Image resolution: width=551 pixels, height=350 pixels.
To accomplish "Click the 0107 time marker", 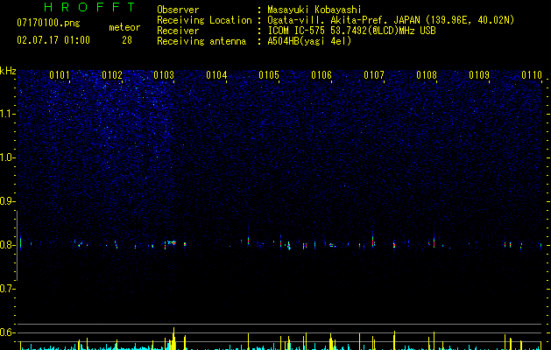I will (374, 75).
